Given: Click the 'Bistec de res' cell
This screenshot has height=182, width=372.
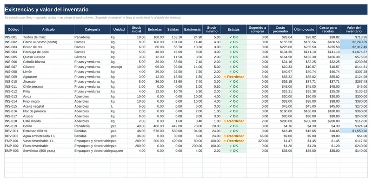Looking at the screenshot, I should (x=48, y=47).
